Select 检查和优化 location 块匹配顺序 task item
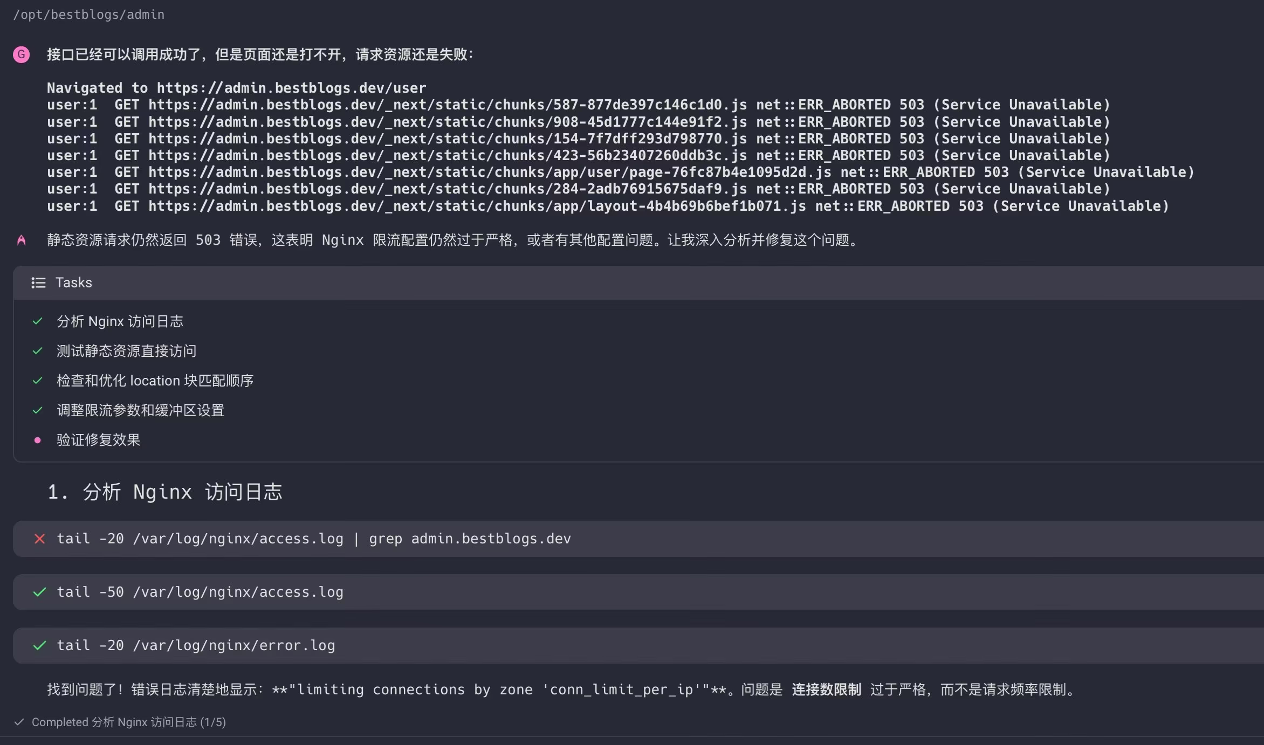1264x745 pixels. (155, 381)
